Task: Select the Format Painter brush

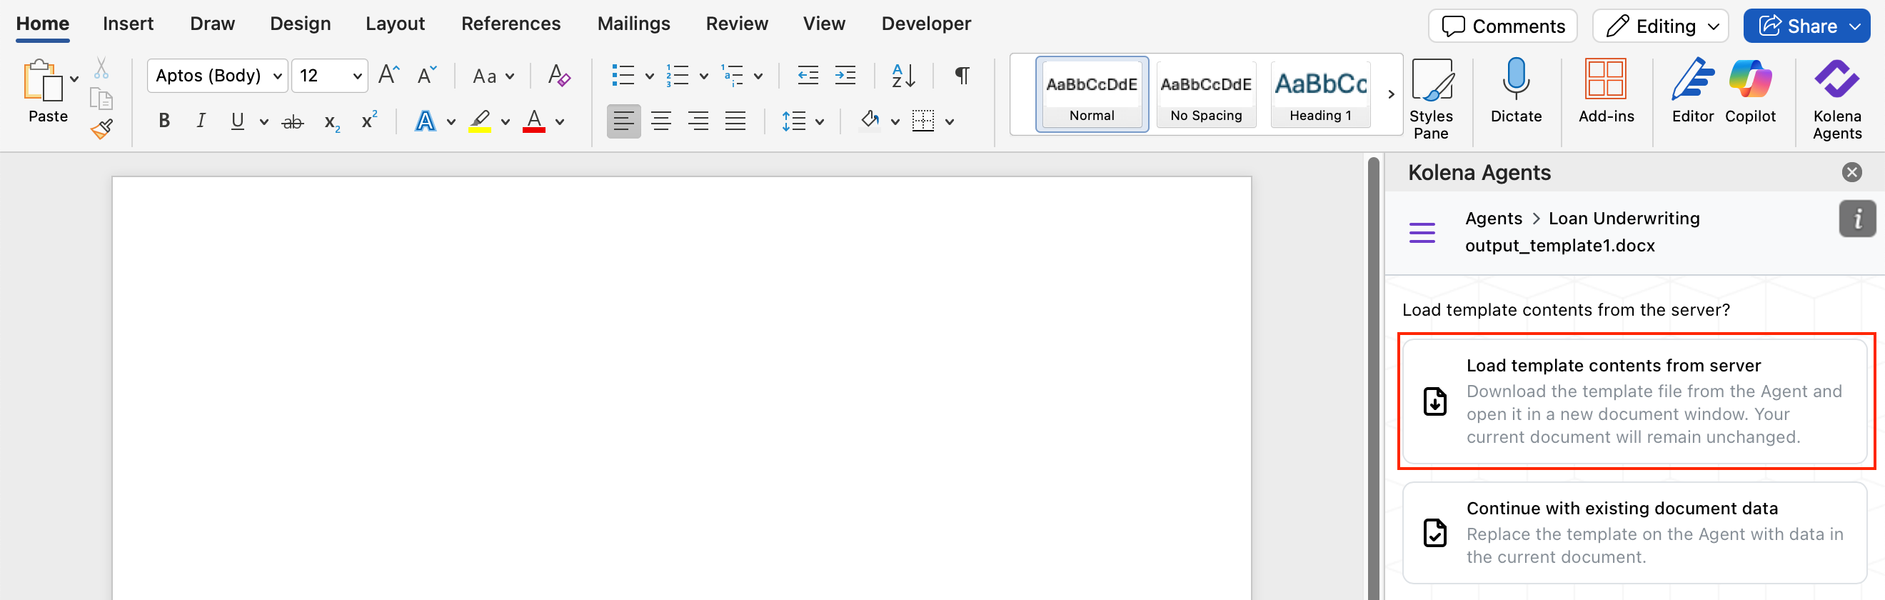Action: pos(101,129)
